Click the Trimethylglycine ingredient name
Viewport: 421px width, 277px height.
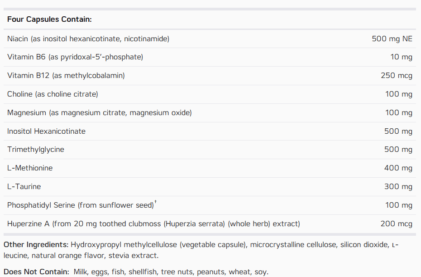[x=36, y=150]
